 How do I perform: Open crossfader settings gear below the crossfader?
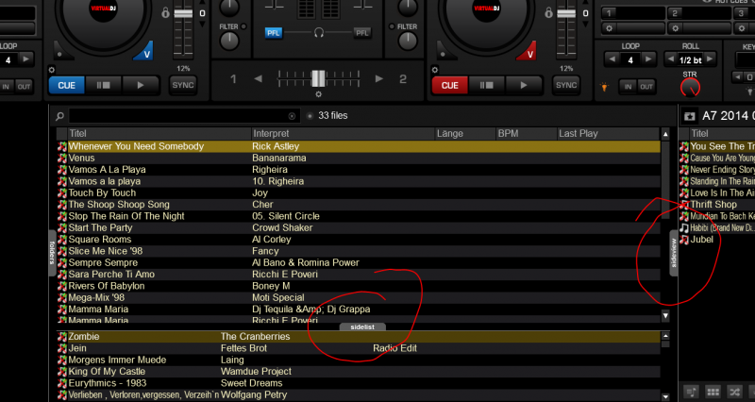(x=318, y=94)
